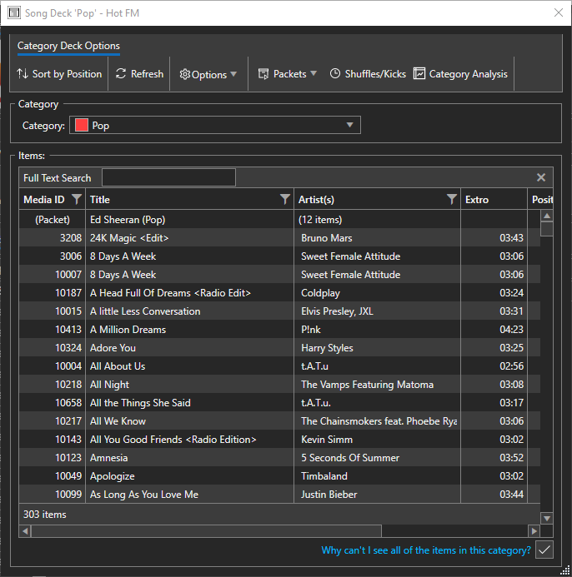This screenshot has width=572, height=577.
Task: Open Shuffles/Kicks clock tool
Action: click(x=368, y=74)
